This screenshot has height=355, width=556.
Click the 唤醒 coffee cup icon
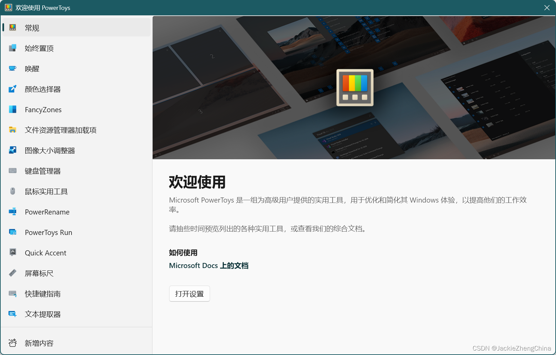tap(13, 69)
